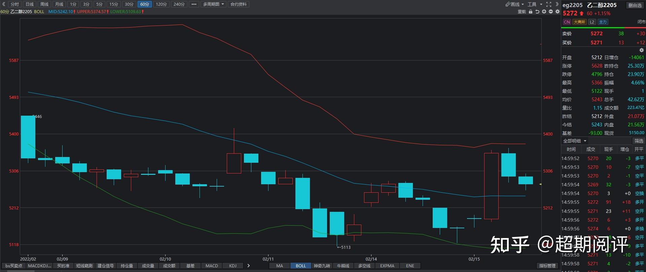The height and width of the screenshot is (272, 646).
Task: Click the 重载 reload button
Action: pyautogui.click(x=522, y=12)
